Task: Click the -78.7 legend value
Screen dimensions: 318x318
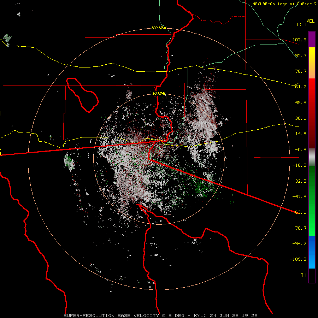Action: (299, 228)
